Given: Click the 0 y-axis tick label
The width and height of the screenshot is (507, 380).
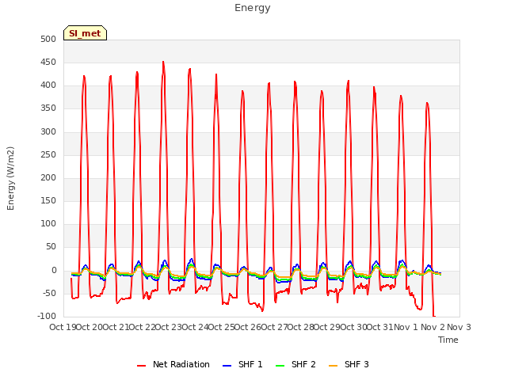Looking at the screenshot, I should tap(54, 271).
